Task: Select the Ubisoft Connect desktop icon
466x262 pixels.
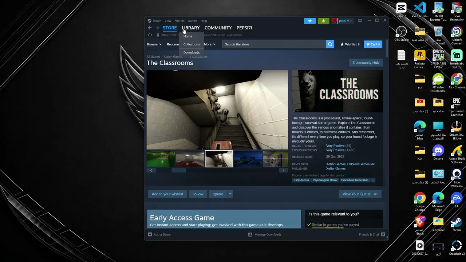Action: coord(457,36)
